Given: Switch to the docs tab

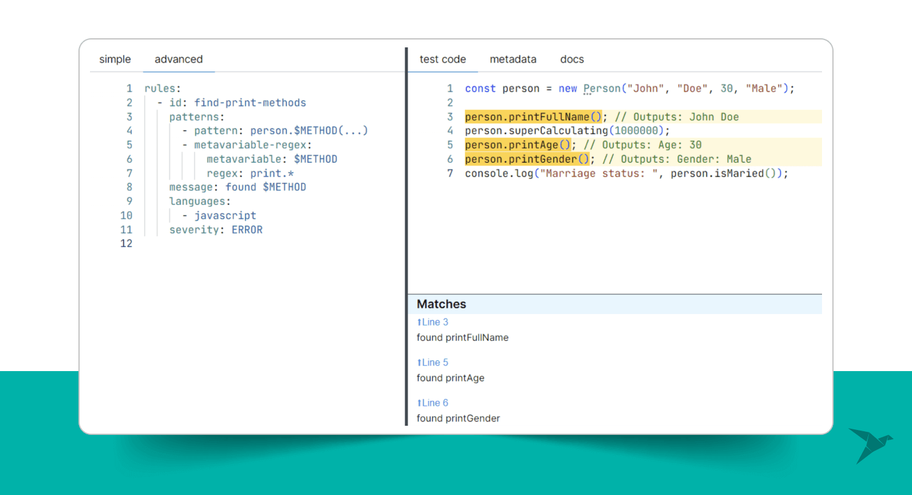Looking at the screenshot, I should pos(572,59).
